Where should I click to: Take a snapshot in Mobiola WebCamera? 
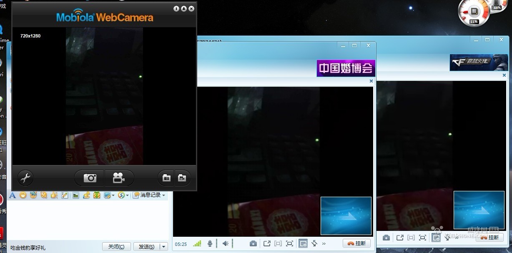(x=90, y=178)
